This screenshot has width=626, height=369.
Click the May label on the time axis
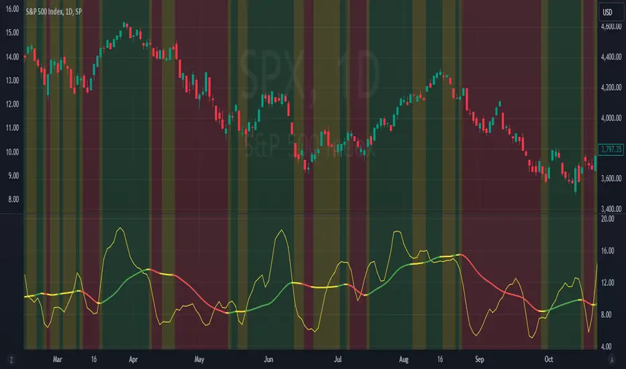pyautogui.click(x=199, y=360)
